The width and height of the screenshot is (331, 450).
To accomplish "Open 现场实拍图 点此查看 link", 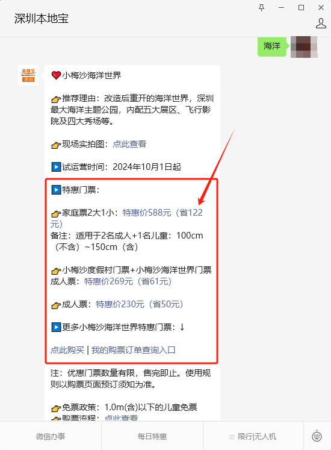I will [x=129, y=144].
